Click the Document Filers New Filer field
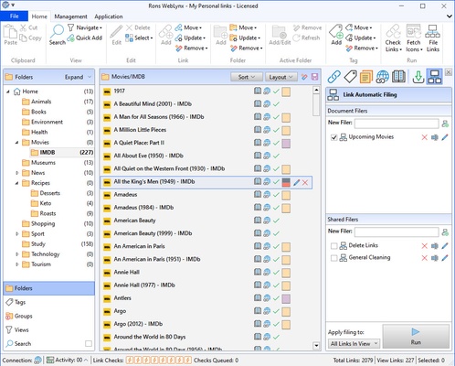This screenshot has height=366, width=455. [397, 124]
